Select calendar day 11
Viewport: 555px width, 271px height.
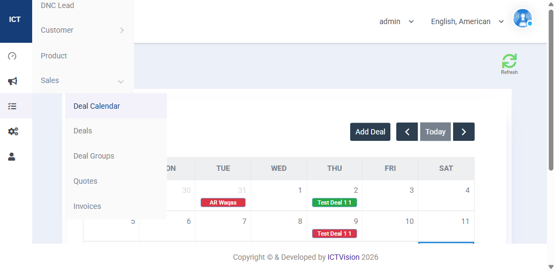click(x=465, y=222)
